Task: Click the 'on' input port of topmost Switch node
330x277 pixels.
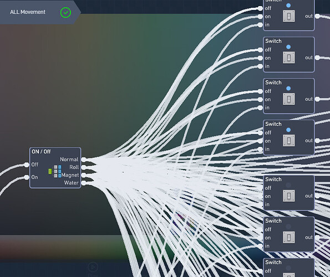Action: click(260, 17)
